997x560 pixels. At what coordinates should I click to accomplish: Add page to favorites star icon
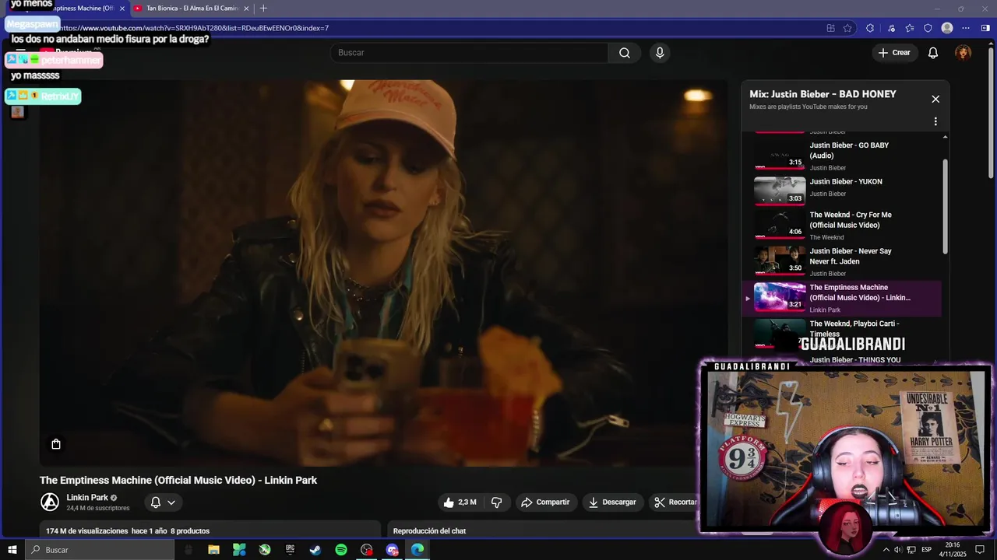847,28
